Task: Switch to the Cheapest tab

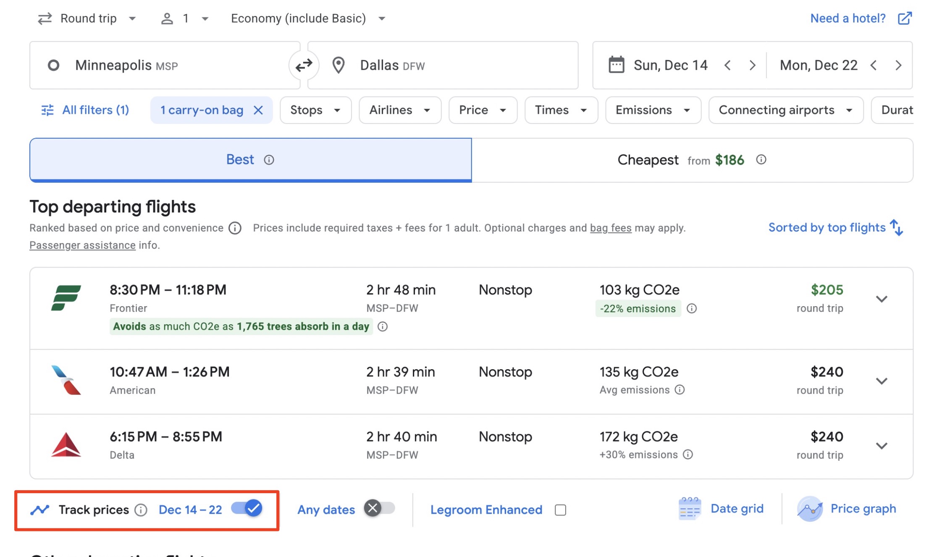Action: pos(692,160)
